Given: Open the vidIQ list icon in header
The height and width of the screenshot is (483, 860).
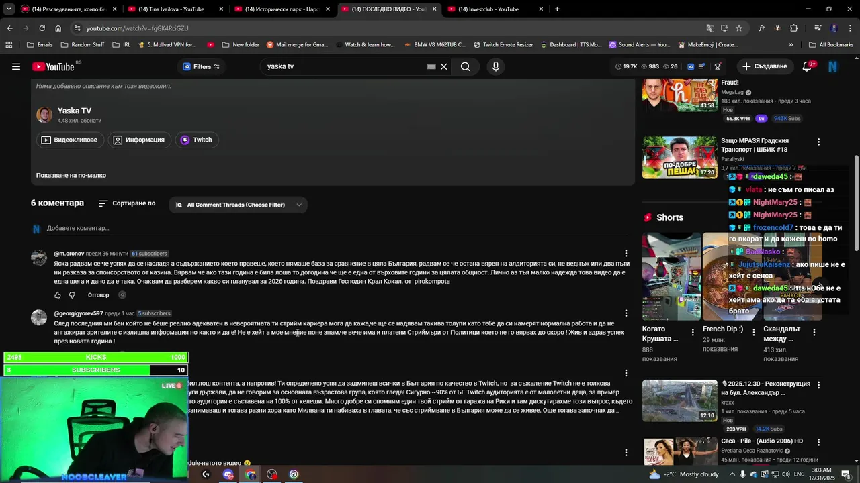Looking at the screenshot, I should coord(702,66).
